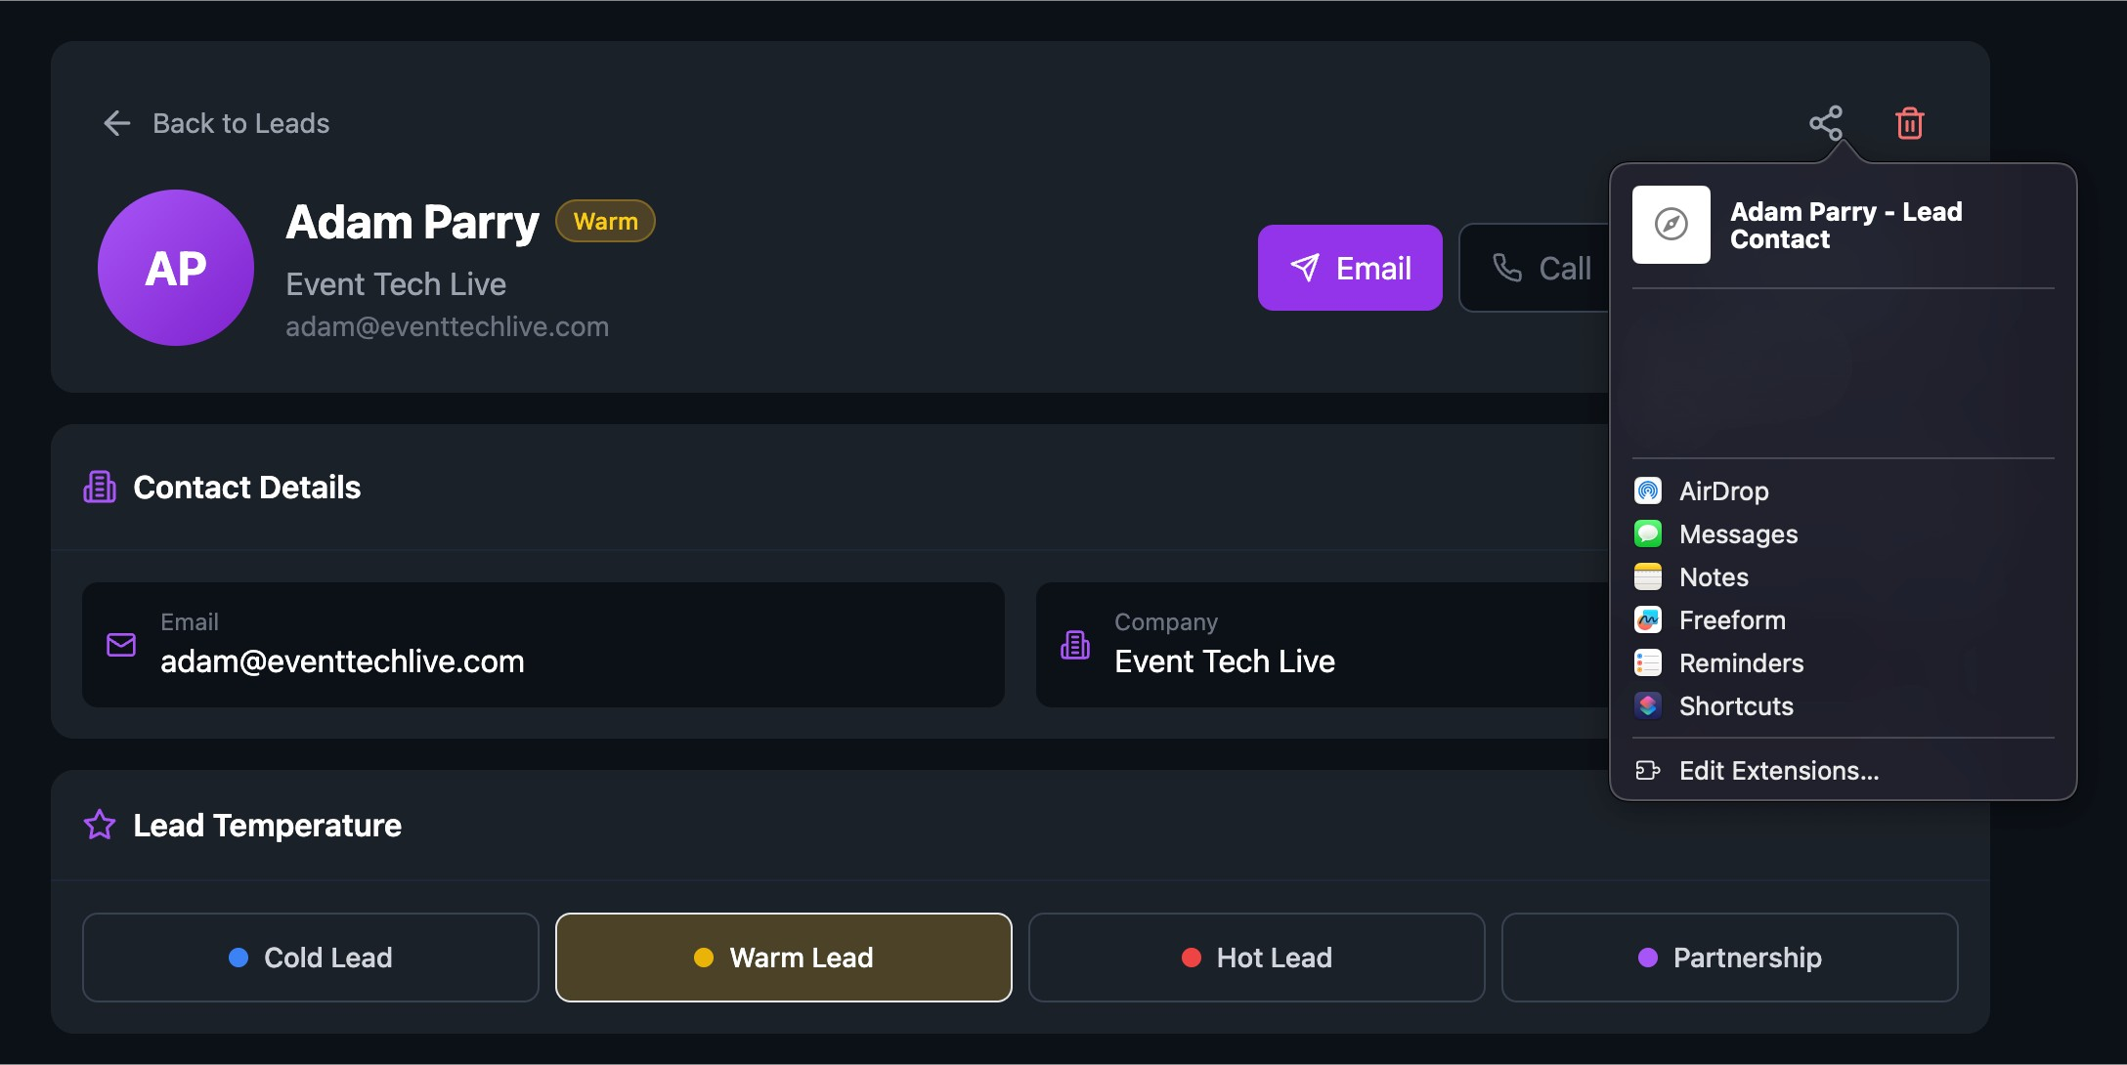Image resolution: width=2127 pixels, height=1065 pixels.
Task: Share via Messages in share menu
Action: (x=1738, y=534)
